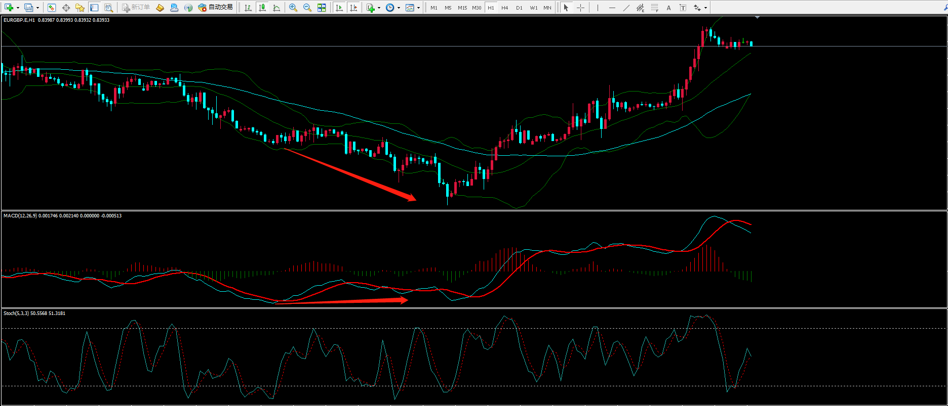Toggle 自动交易 auto trading
The height and width of the screenshot is (406, 948).
[x=216, y=8]
